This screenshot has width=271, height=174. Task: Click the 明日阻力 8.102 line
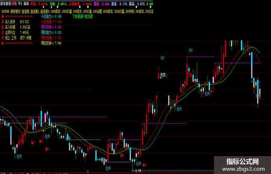coord(51,32)
